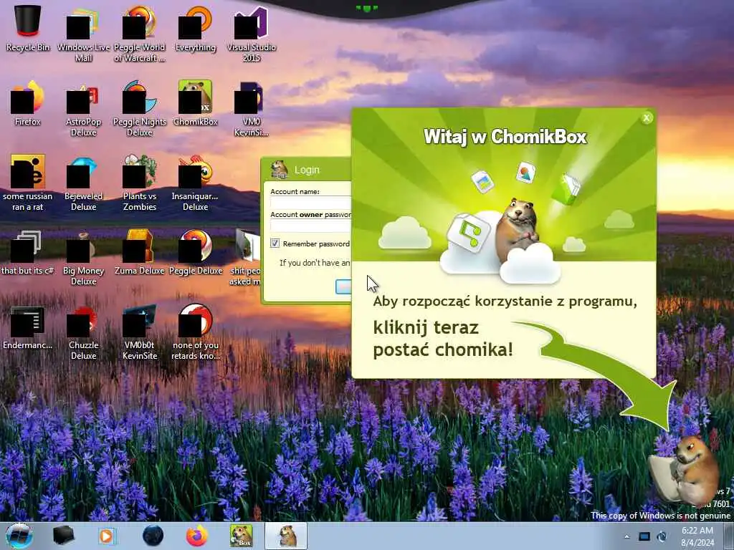Click the Account owner password field

(311, 226)
